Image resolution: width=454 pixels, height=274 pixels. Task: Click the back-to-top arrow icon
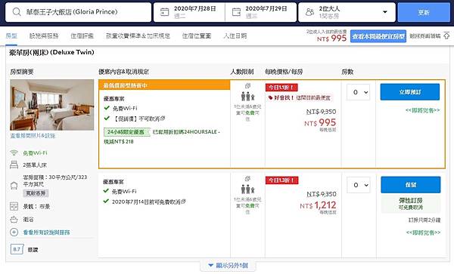click(446, 35)
